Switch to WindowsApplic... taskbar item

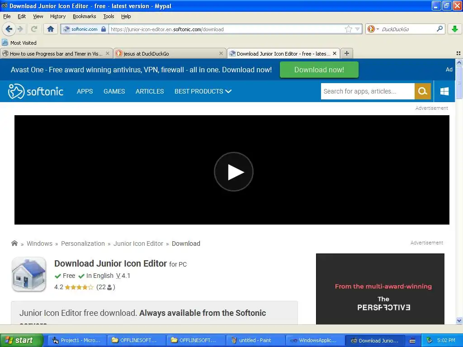pos(315,340)
